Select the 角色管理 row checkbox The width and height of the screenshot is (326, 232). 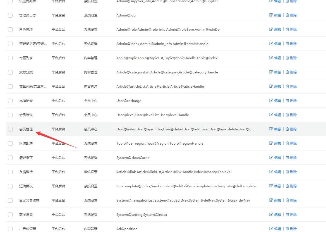[10, 30]
